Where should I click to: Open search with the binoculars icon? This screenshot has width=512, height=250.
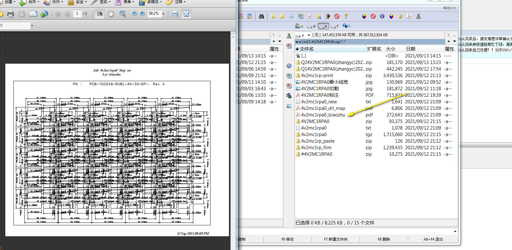[261, 16]
